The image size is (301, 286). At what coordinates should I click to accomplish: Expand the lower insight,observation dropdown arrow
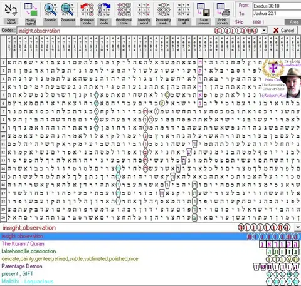[x=298, y=227]
